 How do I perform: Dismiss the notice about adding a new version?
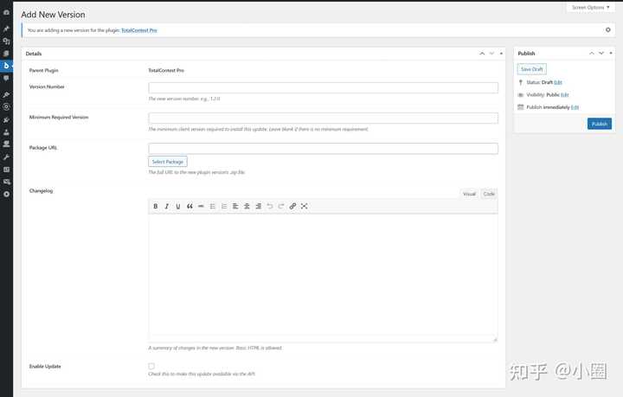coord(607,29)
